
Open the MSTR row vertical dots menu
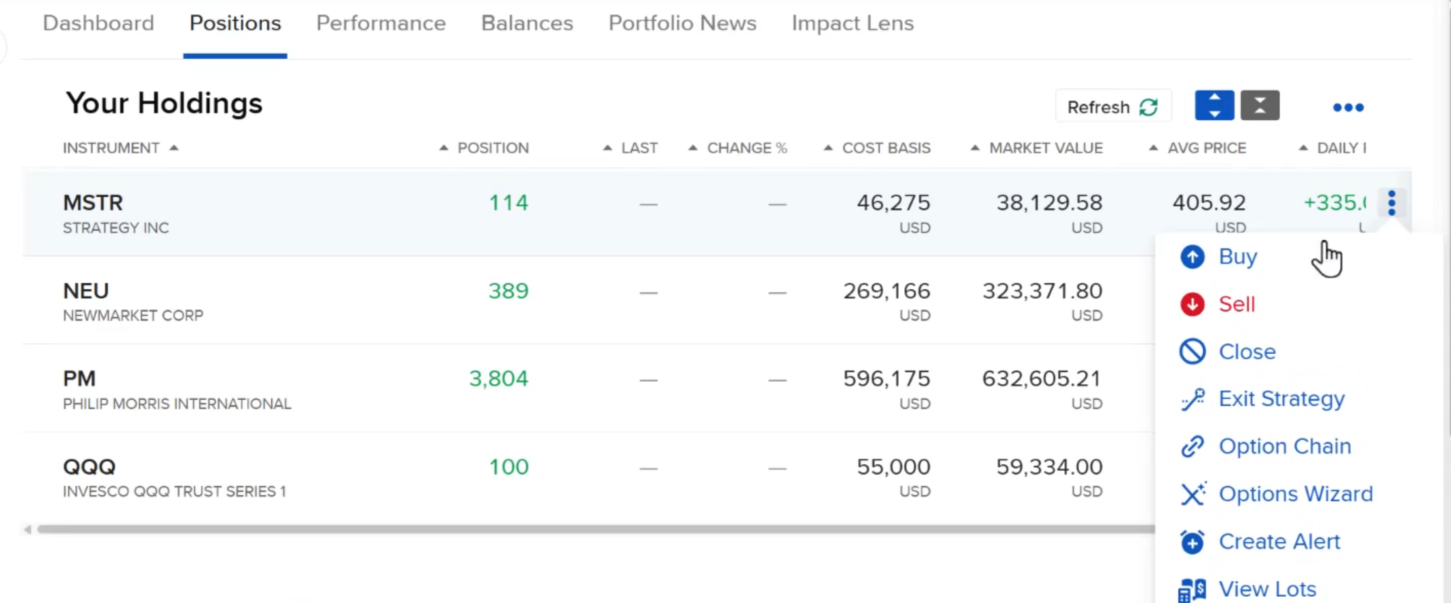tap(1392, 203)
